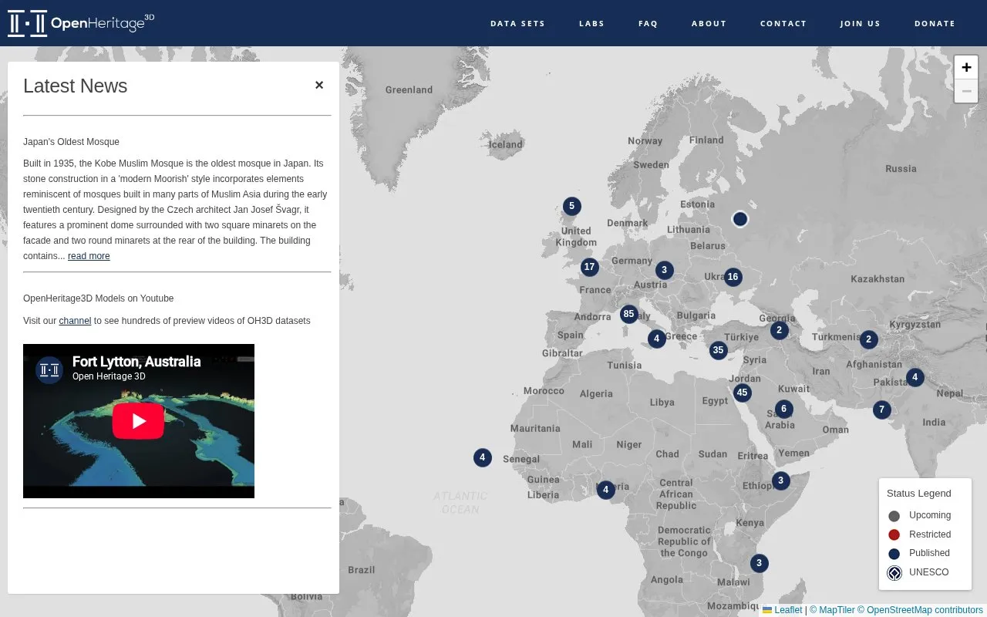Open the YouTube 'channel' link
987x617 pixels.
point(75,321)
